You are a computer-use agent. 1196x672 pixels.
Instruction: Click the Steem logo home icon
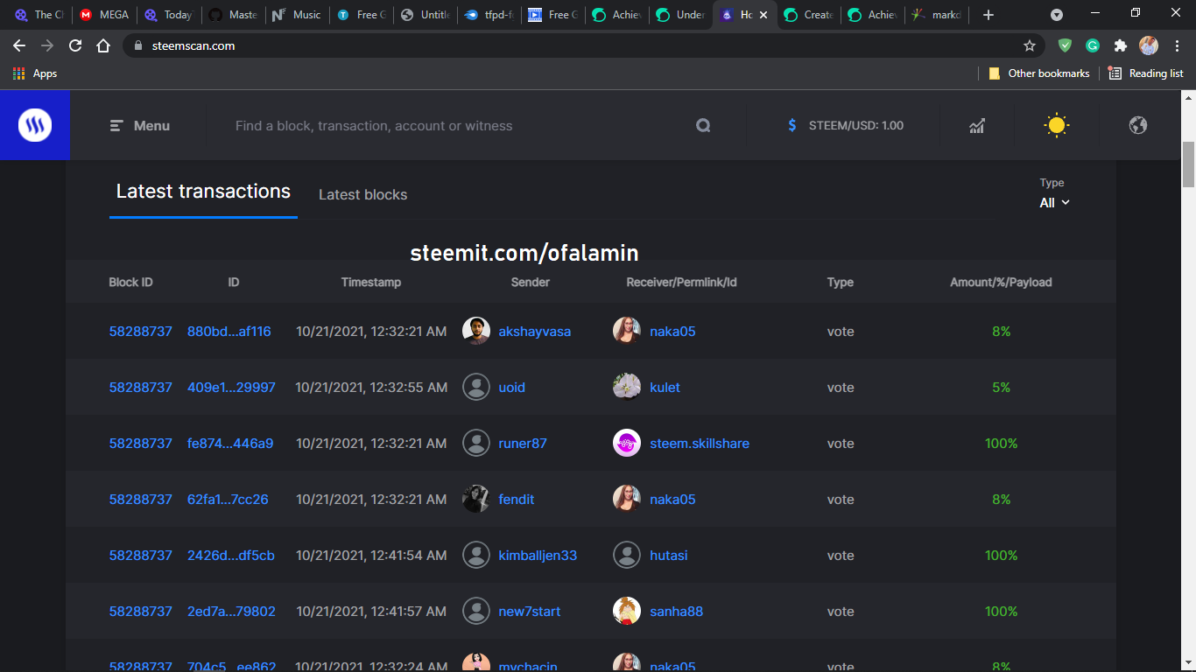pos(35,125)
